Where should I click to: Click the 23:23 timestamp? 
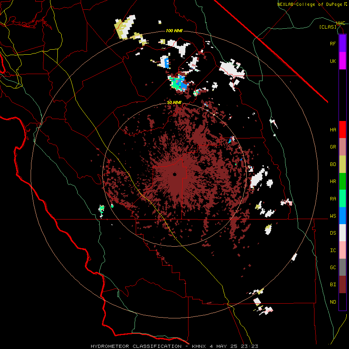coord(249,346)
